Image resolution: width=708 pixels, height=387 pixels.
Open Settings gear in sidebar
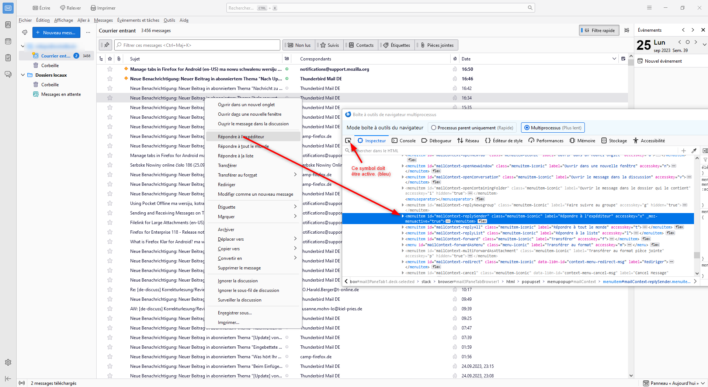tap(8, 362)
